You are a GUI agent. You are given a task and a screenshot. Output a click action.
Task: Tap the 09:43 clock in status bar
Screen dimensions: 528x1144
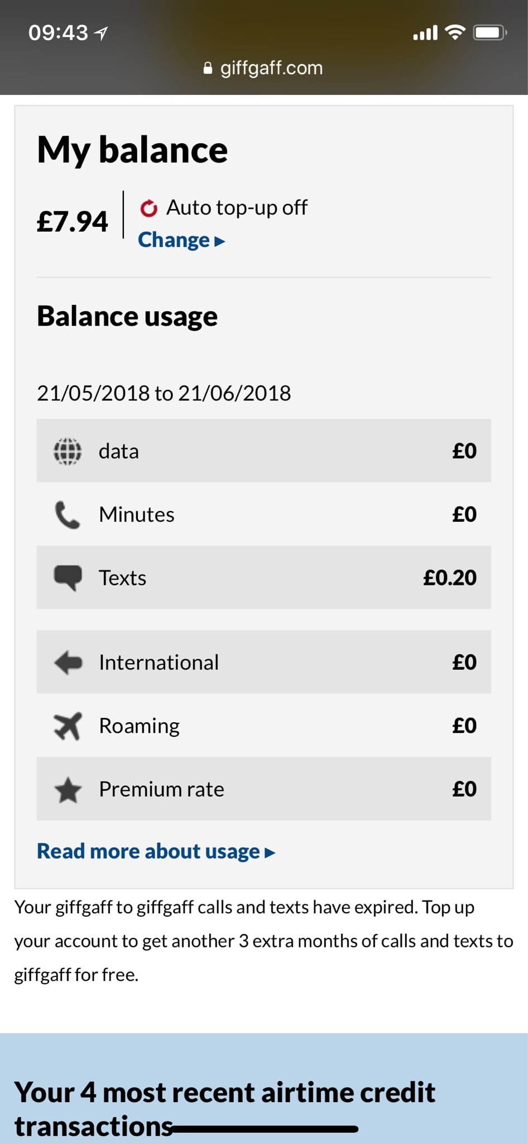pyautogui.click(x=58, y=32)
